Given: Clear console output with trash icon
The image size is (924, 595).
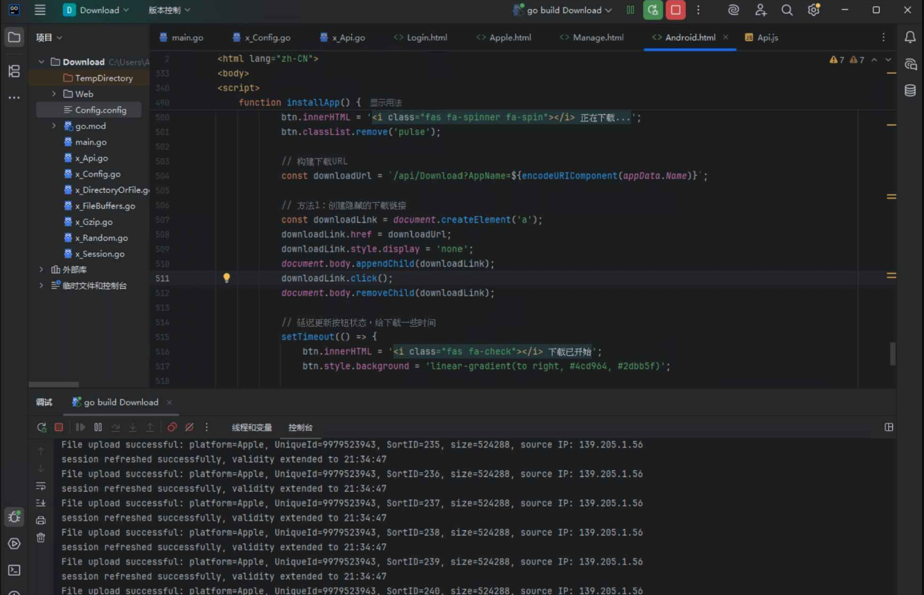Looking at the screenshot, I should [41, 538].
